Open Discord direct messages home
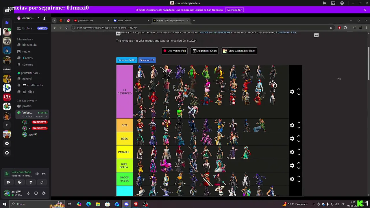This screenshot has height=208, width=370. point(7,11)
